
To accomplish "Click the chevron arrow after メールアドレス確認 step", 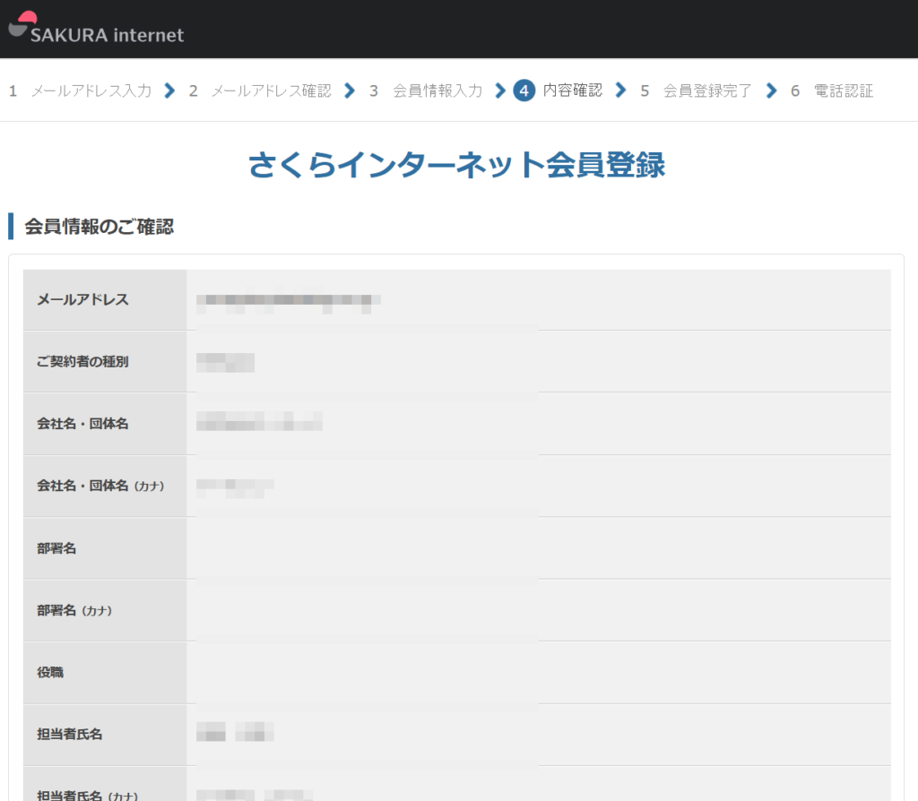I will (350, 90).
